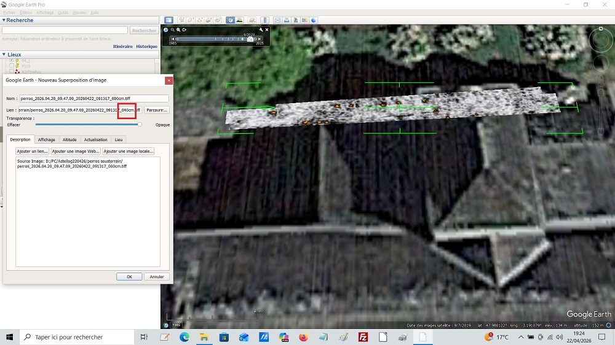Screen dimensions: 615x345
Task: Switch to the Altitude tab
Action: tap(69, 140)
